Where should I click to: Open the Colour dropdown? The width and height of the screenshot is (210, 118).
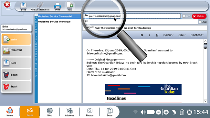(168, 35)
